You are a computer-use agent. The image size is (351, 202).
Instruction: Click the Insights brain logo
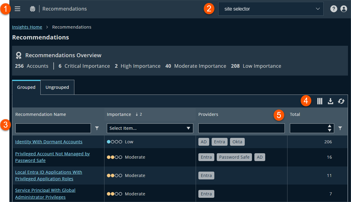(x=33, y=9)
